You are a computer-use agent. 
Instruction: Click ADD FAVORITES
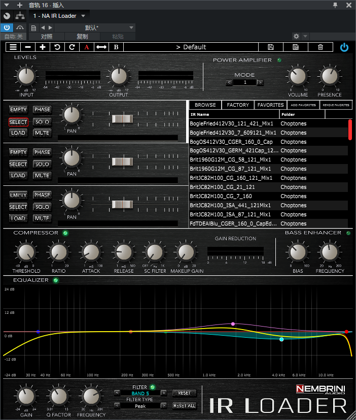(303, 105)
